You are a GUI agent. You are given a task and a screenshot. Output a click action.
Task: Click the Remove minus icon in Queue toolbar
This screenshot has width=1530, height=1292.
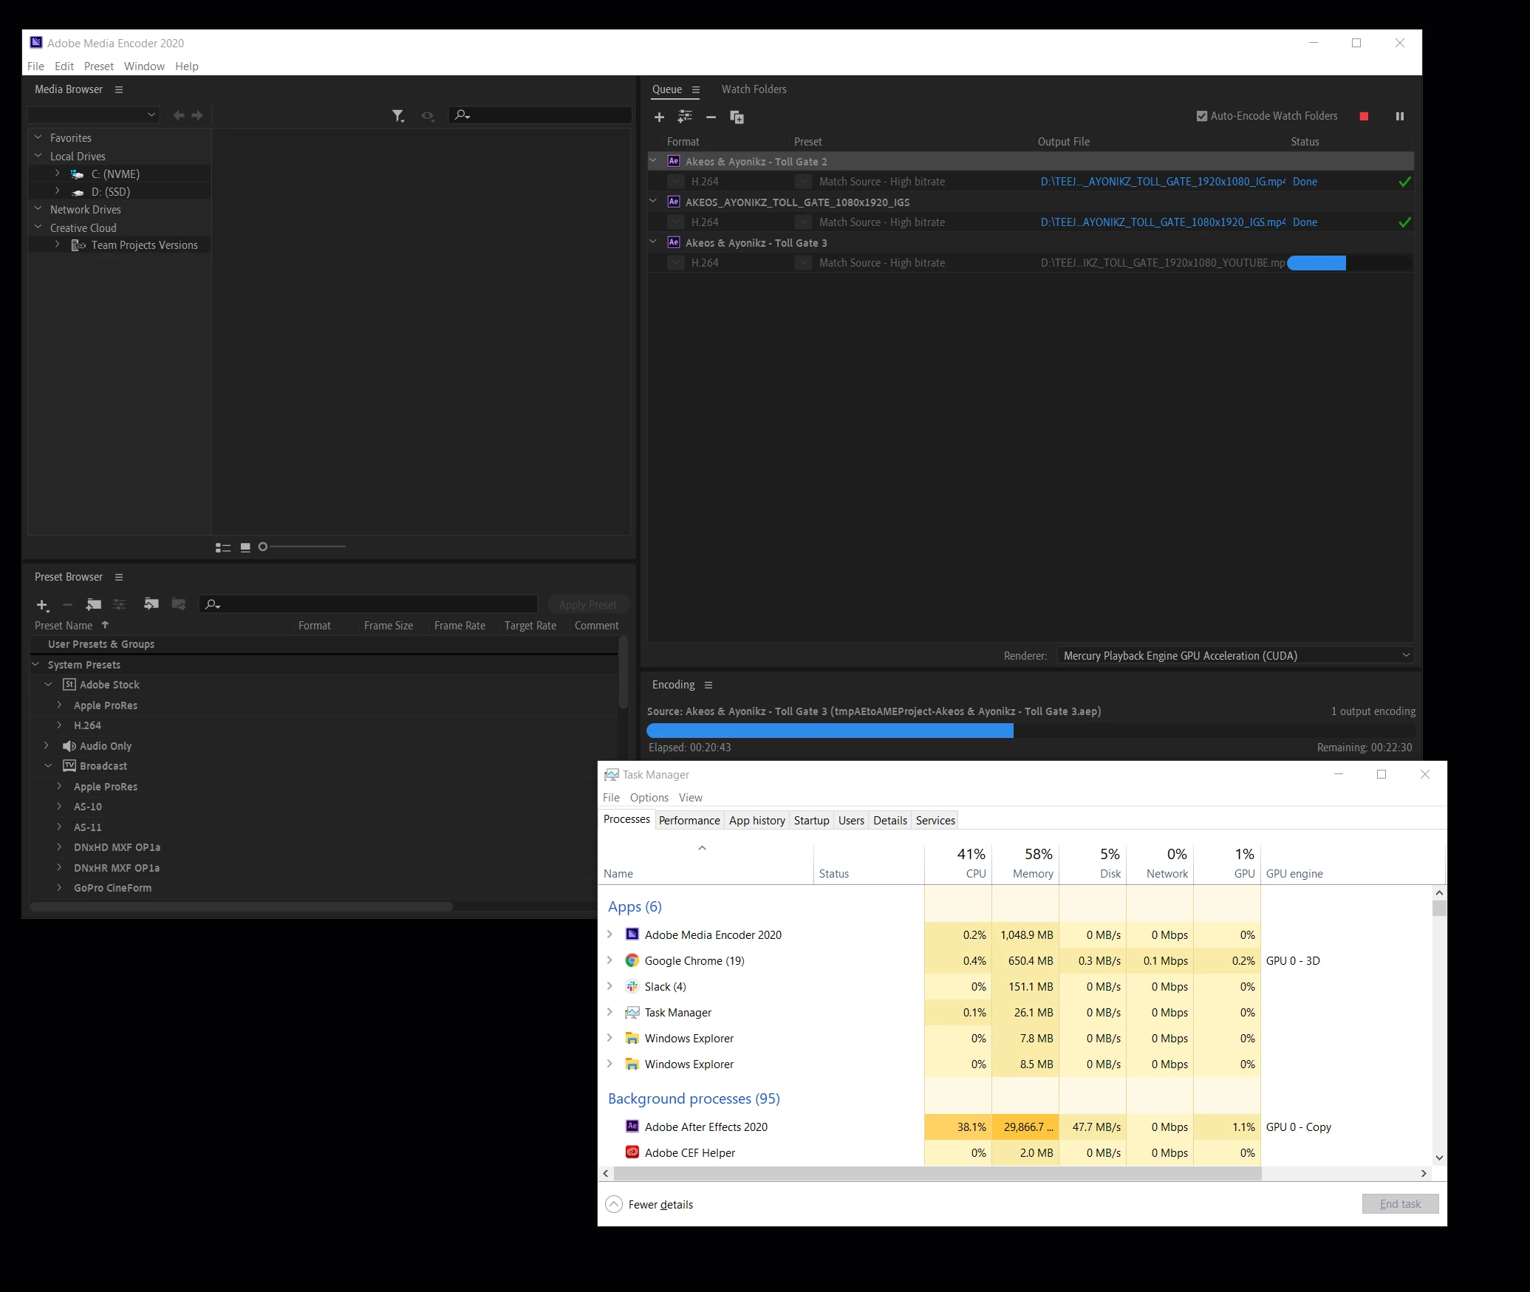click(x=711, y=117)
